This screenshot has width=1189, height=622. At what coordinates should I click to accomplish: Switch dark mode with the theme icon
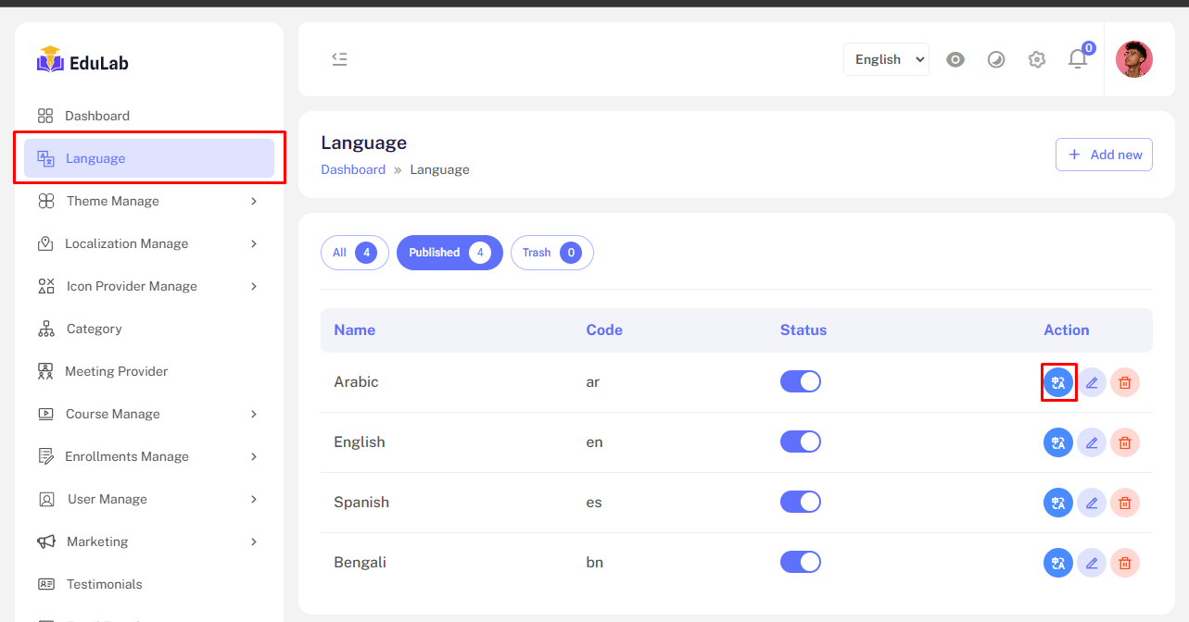996,59
